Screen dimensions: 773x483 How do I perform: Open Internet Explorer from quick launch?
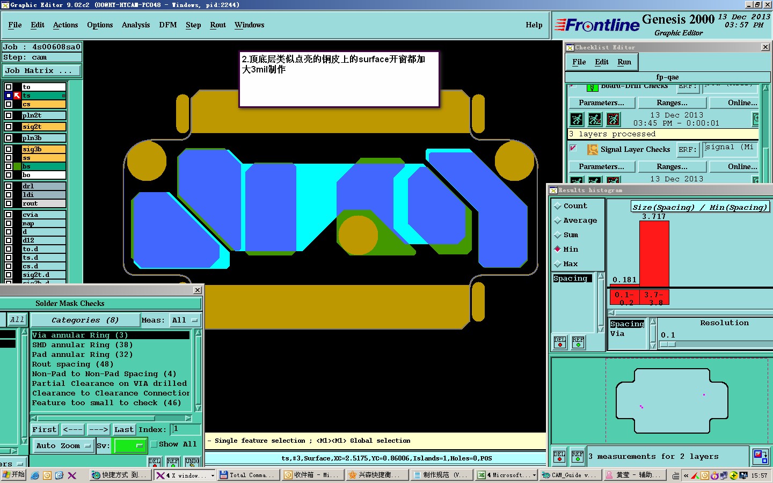coord(35,475)
